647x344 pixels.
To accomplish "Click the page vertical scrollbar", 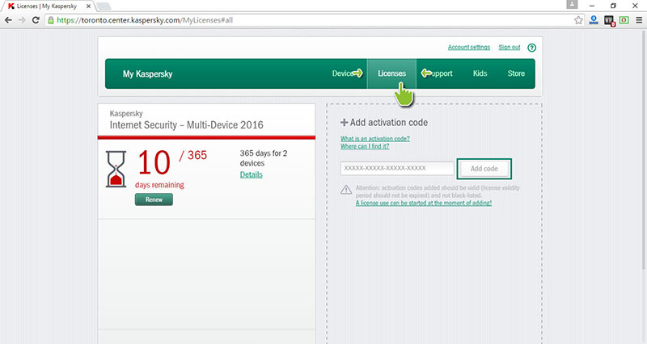I will click(644, 149).
